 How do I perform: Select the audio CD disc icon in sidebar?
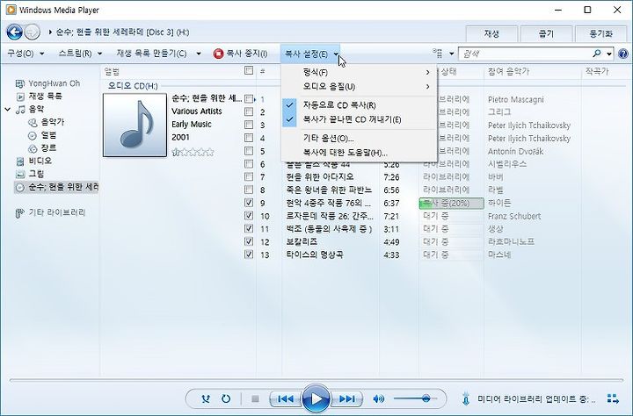pos(19,187)
